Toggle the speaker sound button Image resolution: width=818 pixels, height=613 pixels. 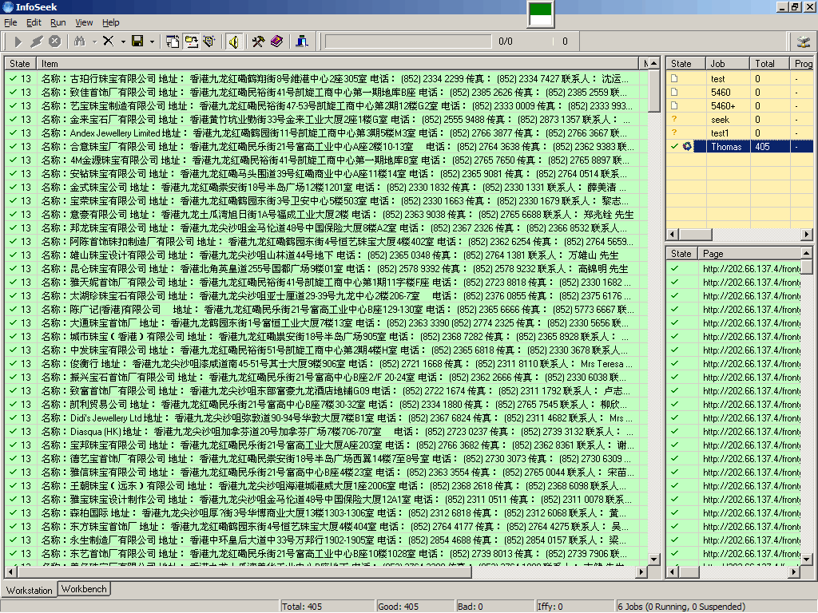coord(233,42)
